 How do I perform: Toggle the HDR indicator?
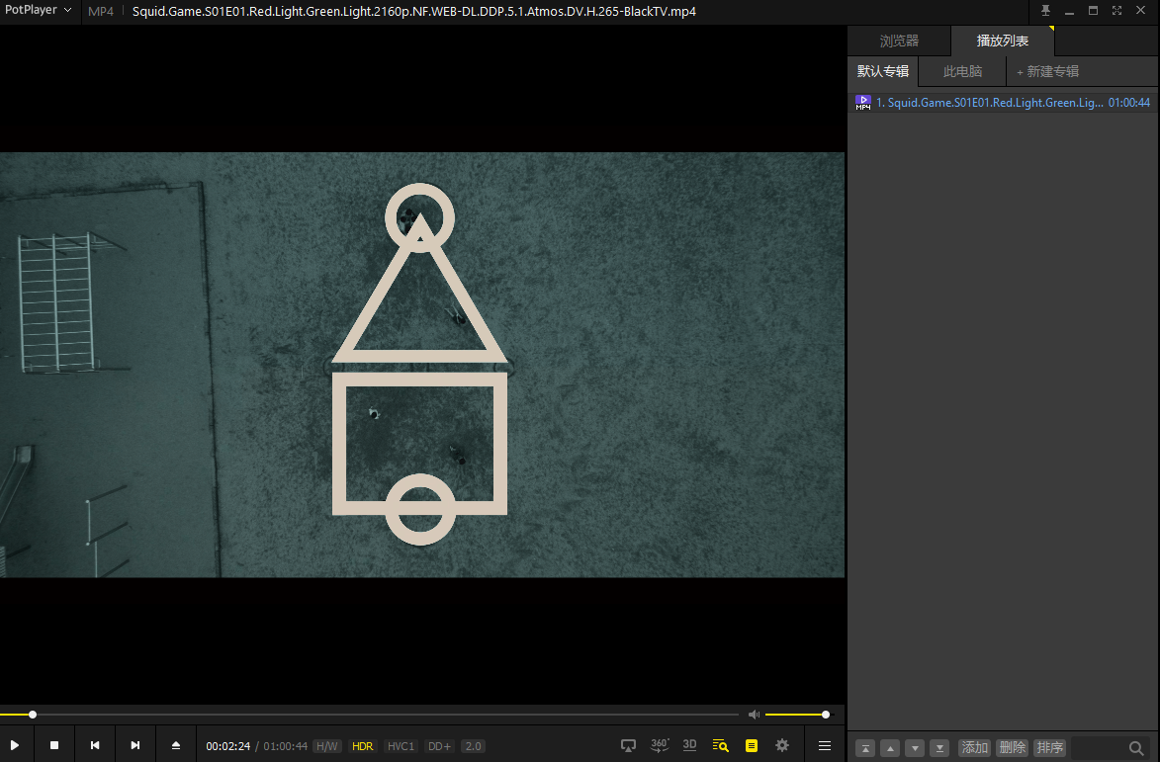tap(363, 746)
